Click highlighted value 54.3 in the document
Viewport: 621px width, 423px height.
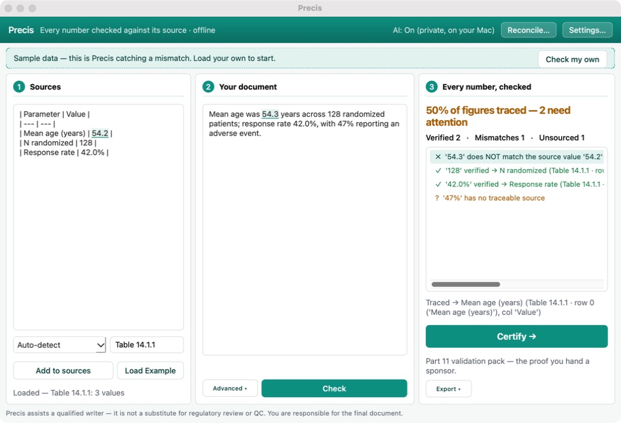[x=270, y=114]
